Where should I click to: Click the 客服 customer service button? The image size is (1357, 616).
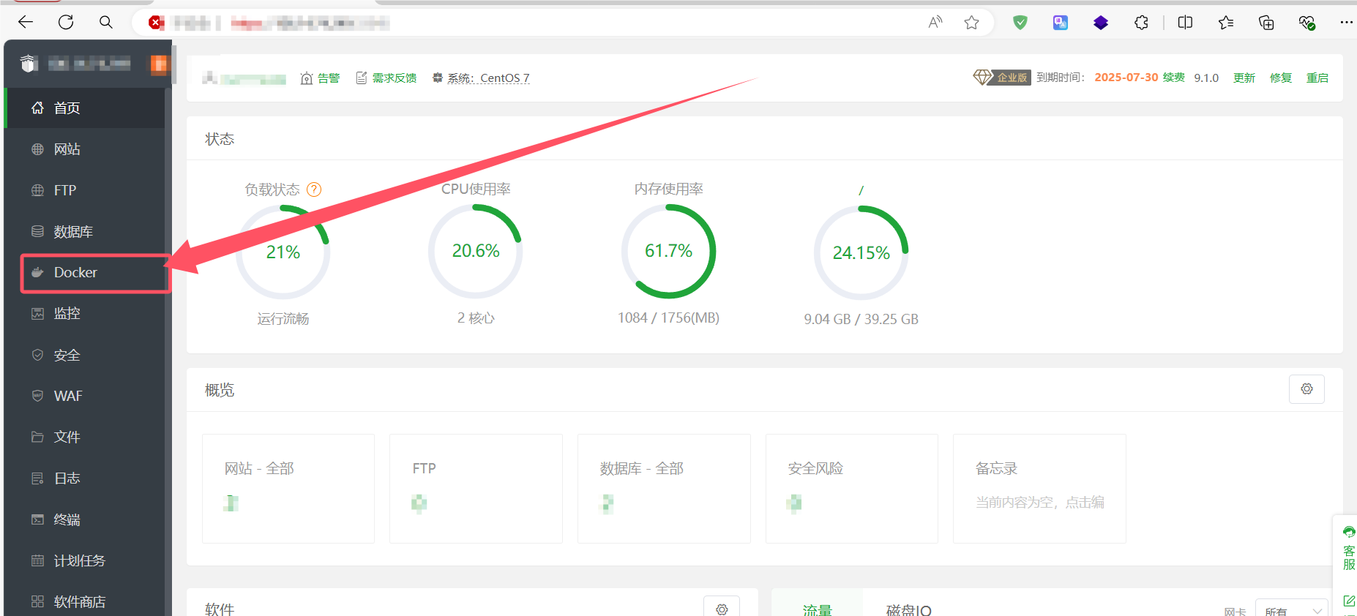click(x=1349, y=549)
